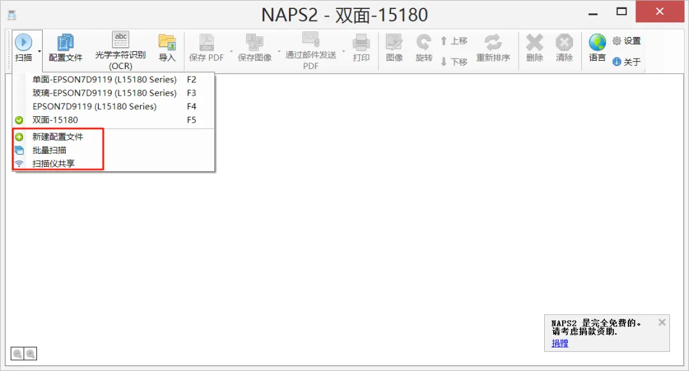
Task: Click the Import (导入) folder icon
Action: pyautogui.click(x=167, y=43)
